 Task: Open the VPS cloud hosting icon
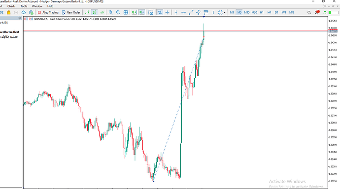tap(24, 13)
